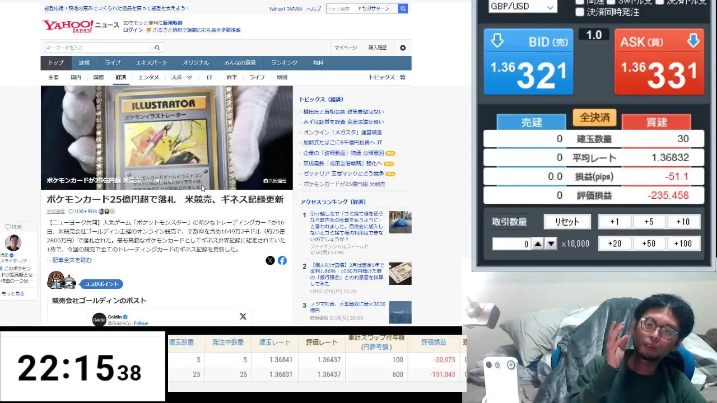This screenshot has height=403, width=717.
Task: Open the ranking 3 Nojima article thumbnail
Action: click(400, 312)
